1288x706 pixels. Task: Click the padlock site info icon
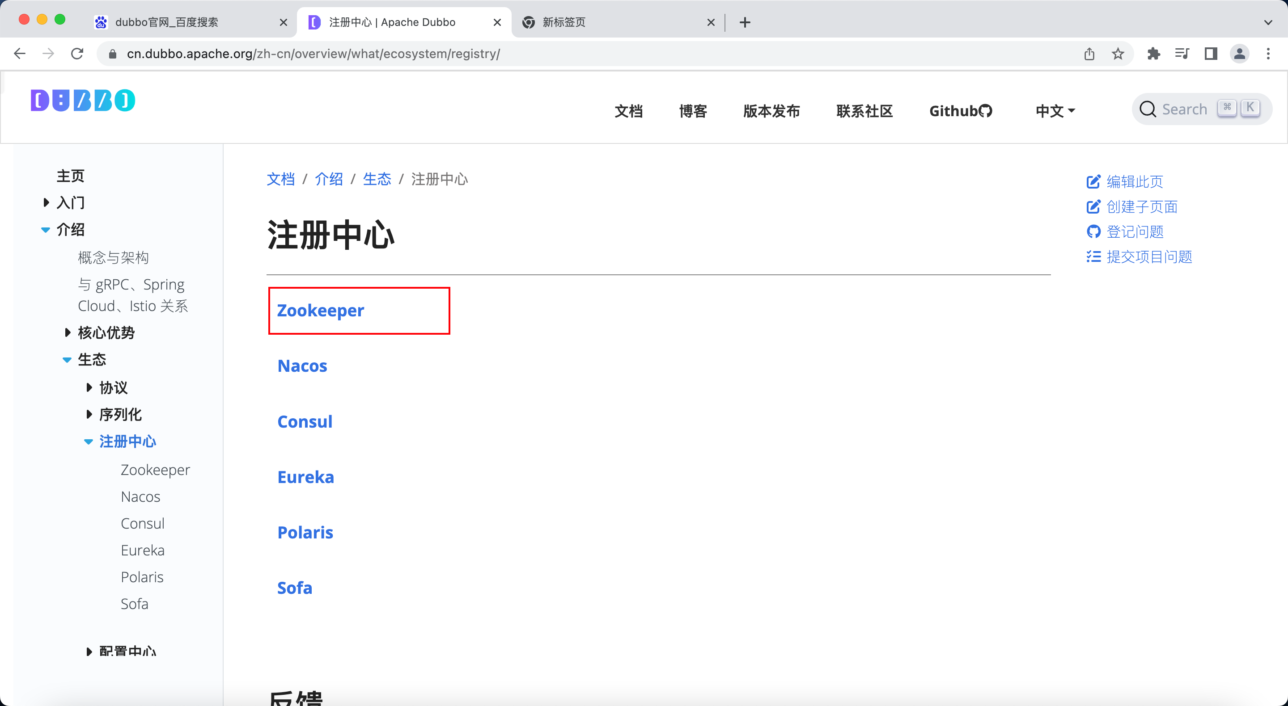pyautogui.click(x=113, y=54)
